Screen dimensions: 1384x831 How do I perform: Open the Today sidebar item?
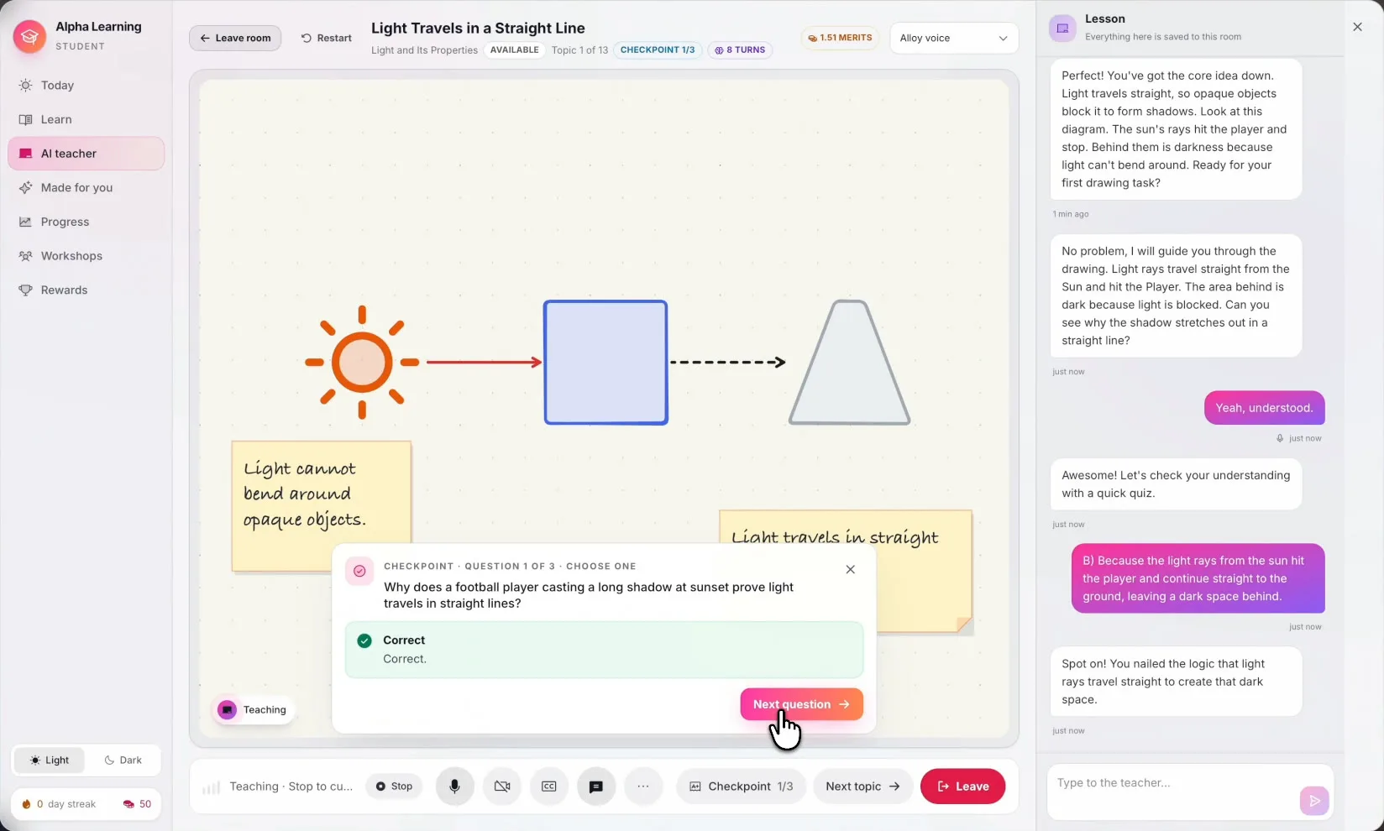click(86, 85)
